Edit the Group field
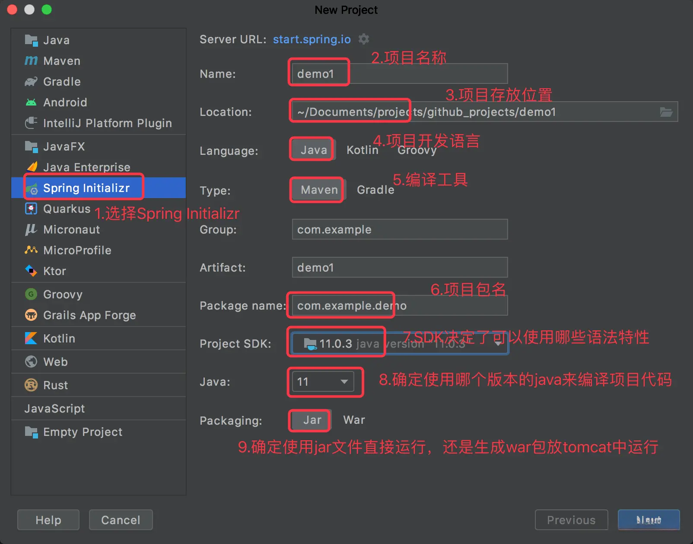Image resolution: width=693 pixels, height=544 pixels. (x=400, y=230)
